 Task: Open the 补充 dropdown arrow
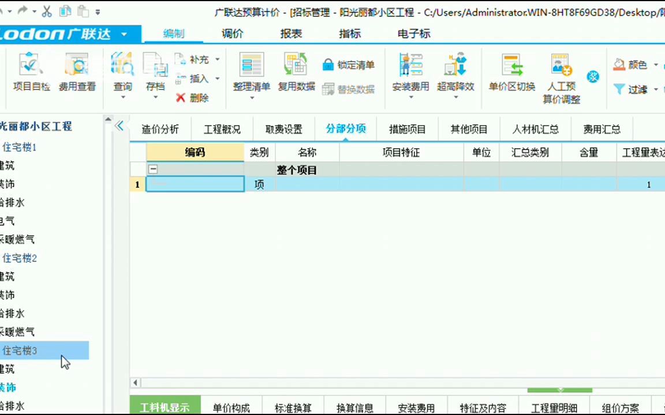click(216, 59)
